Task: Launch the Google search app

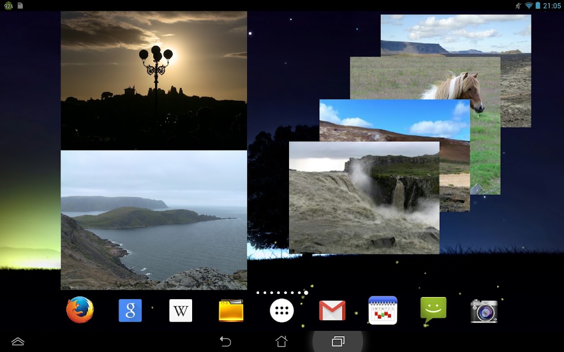Action: pos(130,310)
